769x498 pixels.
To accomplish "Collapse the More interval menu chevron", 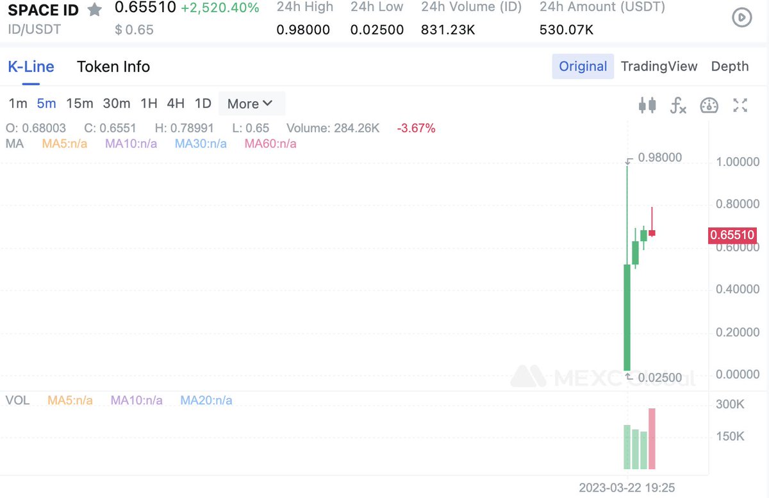I will [269, 103].
